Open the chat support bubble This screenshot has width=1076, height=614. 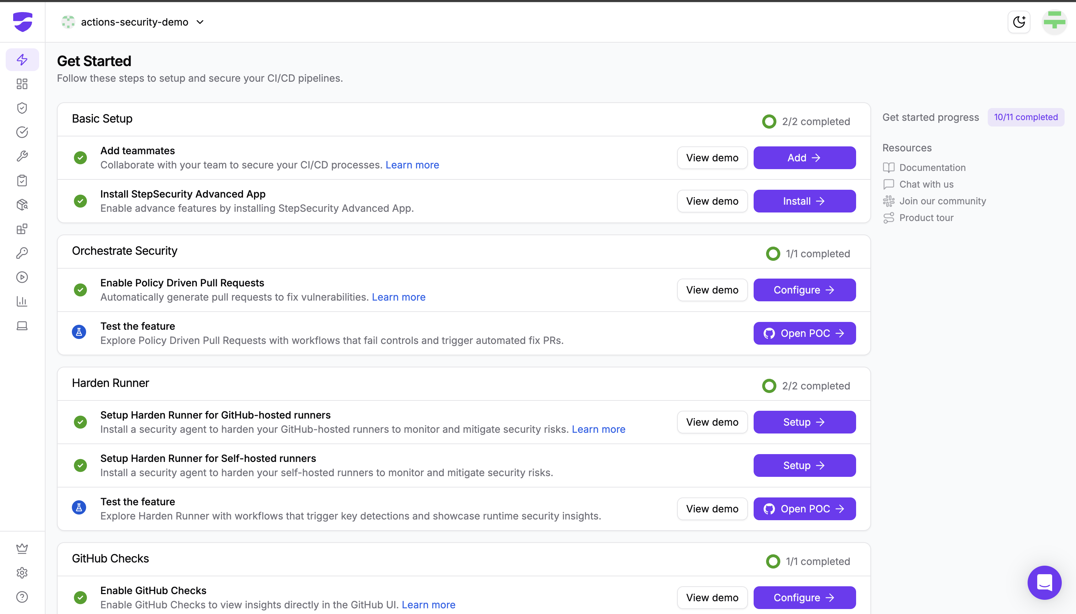(1044, 583)
